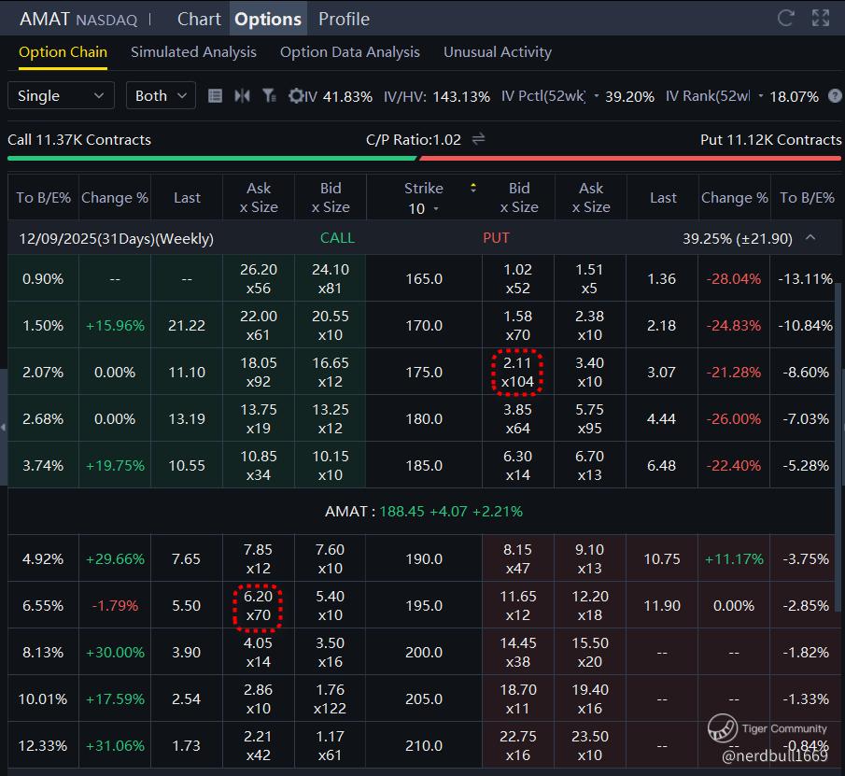The height and width of the screenshot is (776, 845).
Task: Open the Unusual Activity tab
Action: coord(497,52)
